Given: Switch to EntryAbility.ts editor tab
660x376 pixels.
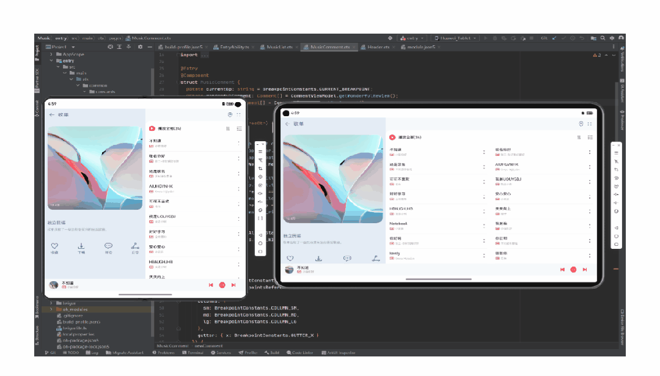Looking at the screenshot, I should pos(235,46).
